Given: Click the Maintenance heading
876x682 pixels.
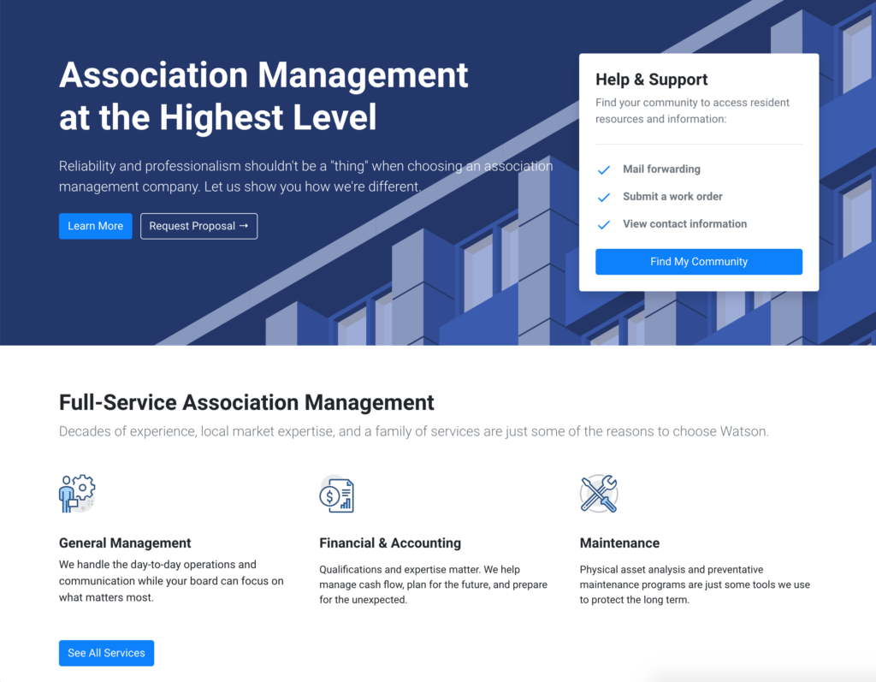Looking at the screenshot, I should [x=619, y=543].
